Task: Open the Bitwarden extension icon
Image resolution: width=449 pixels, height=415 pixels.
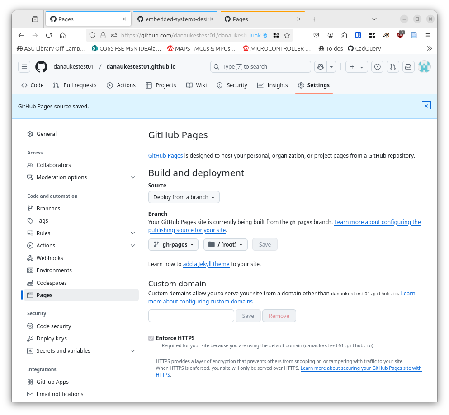Action: pos(358,35)
